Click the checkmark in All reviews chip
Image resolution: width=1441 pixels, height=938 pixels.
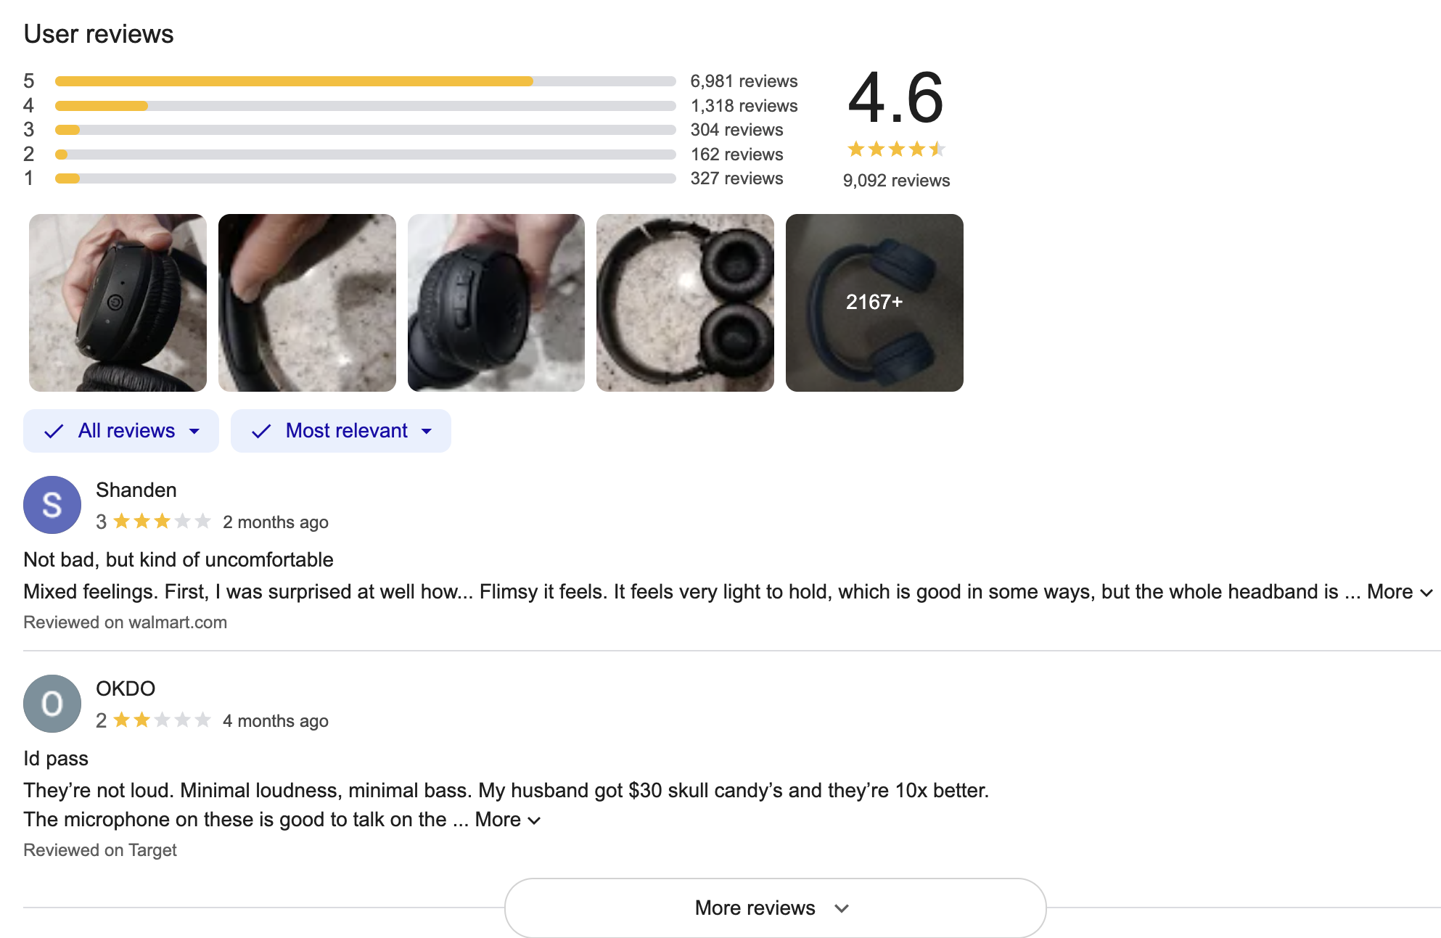pos(54,430)
